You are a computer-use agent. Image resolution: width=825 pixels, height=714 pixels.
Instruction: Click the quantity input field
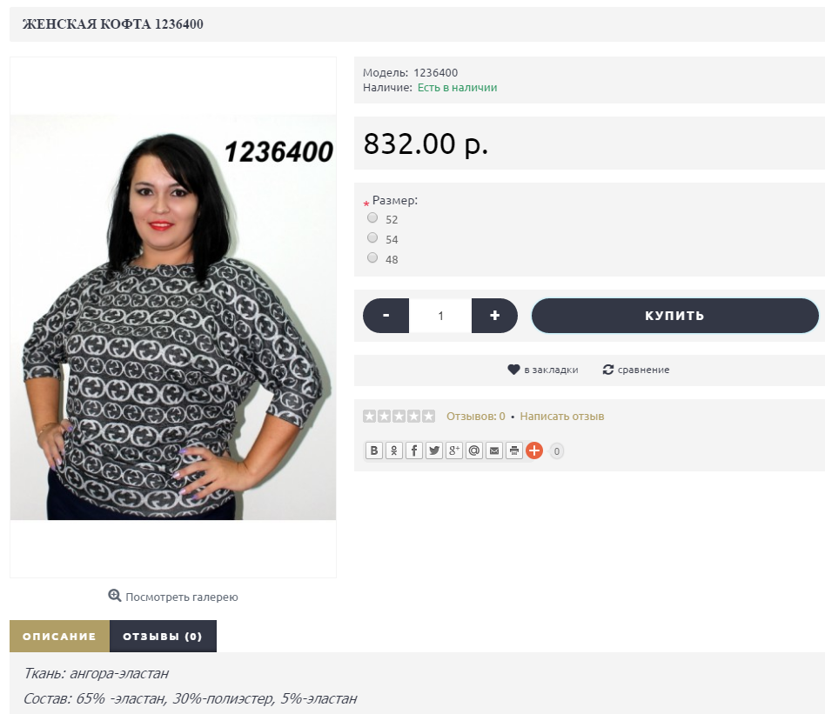click(440, 316)
